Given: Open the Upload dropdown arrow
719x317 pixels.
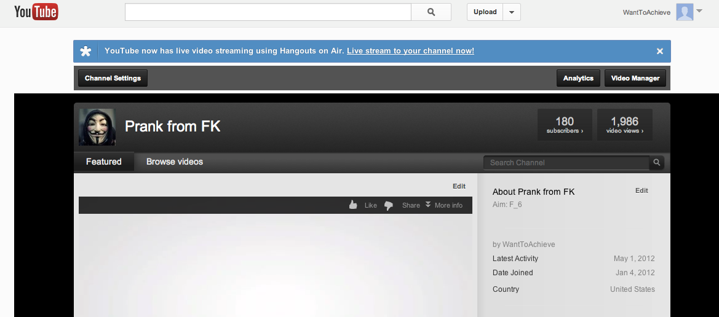Looking at the screenshot, I should click(x=512, y=12).
